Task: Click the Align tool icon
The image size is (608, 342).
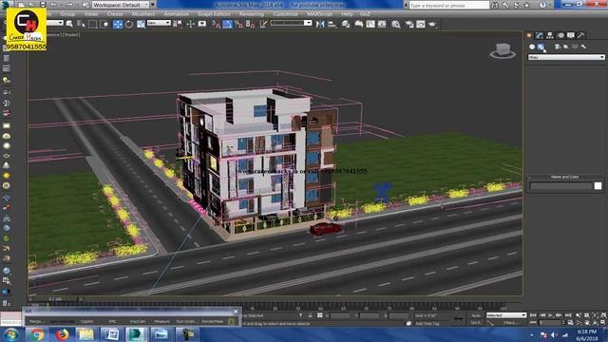Action: tap(332, 24)
